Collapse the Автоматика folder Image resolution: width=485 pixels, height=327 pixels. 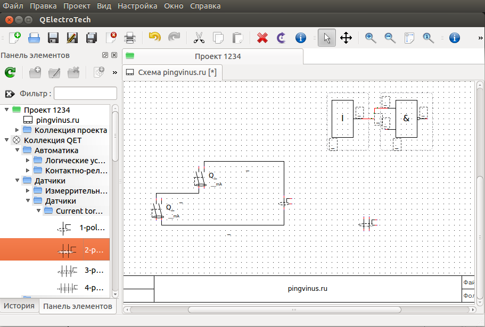tap(17, 150)
